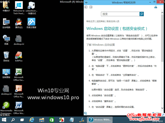Open 联系支持人员 link
The height and width of the screenshot is (123, 165).
point(113,21)
